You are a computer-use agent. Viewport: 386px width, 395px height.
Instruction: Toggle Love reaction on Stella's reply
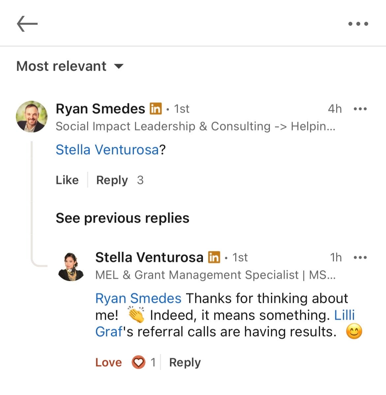109,362
